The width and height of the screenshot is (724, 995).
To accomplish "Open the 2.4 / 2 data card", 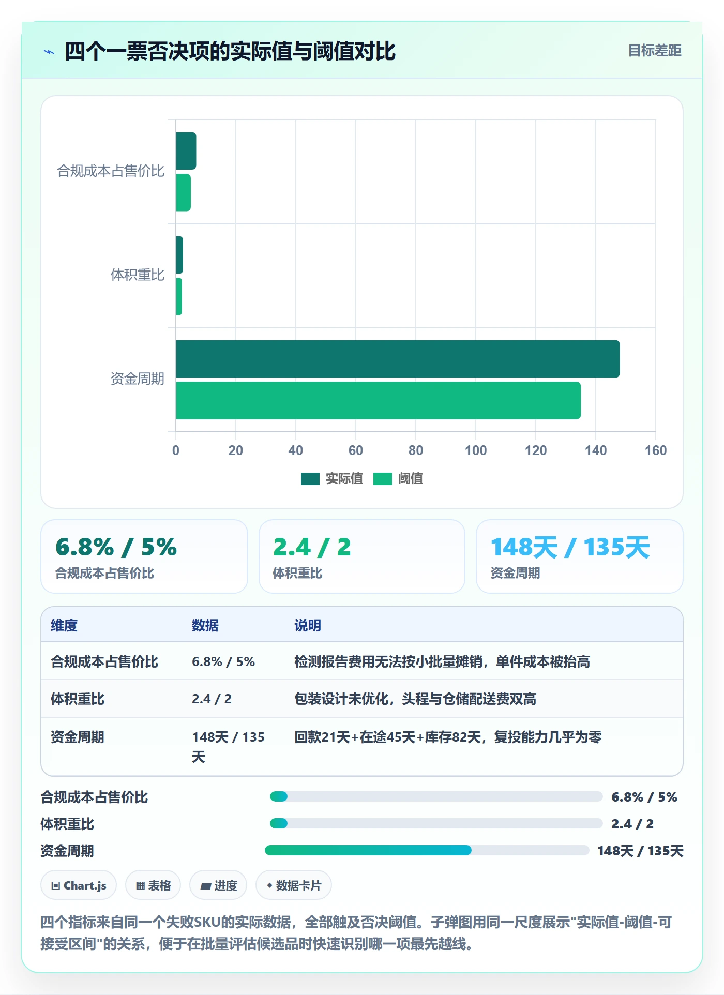I will [x=362, y=556].
